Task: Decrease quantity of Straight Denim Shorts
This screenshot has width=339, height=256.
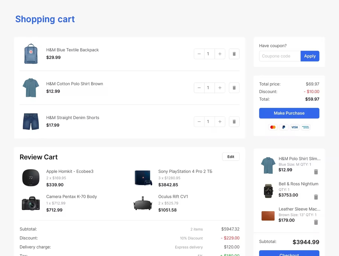Action: 199,122
